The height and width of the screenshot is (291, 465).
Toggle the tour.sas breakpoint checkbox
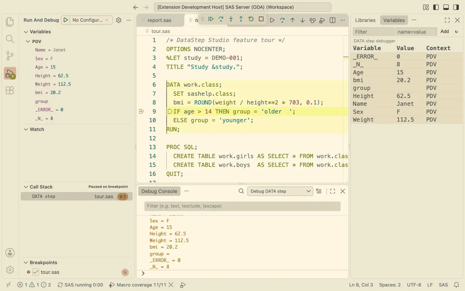pos(36,272)
